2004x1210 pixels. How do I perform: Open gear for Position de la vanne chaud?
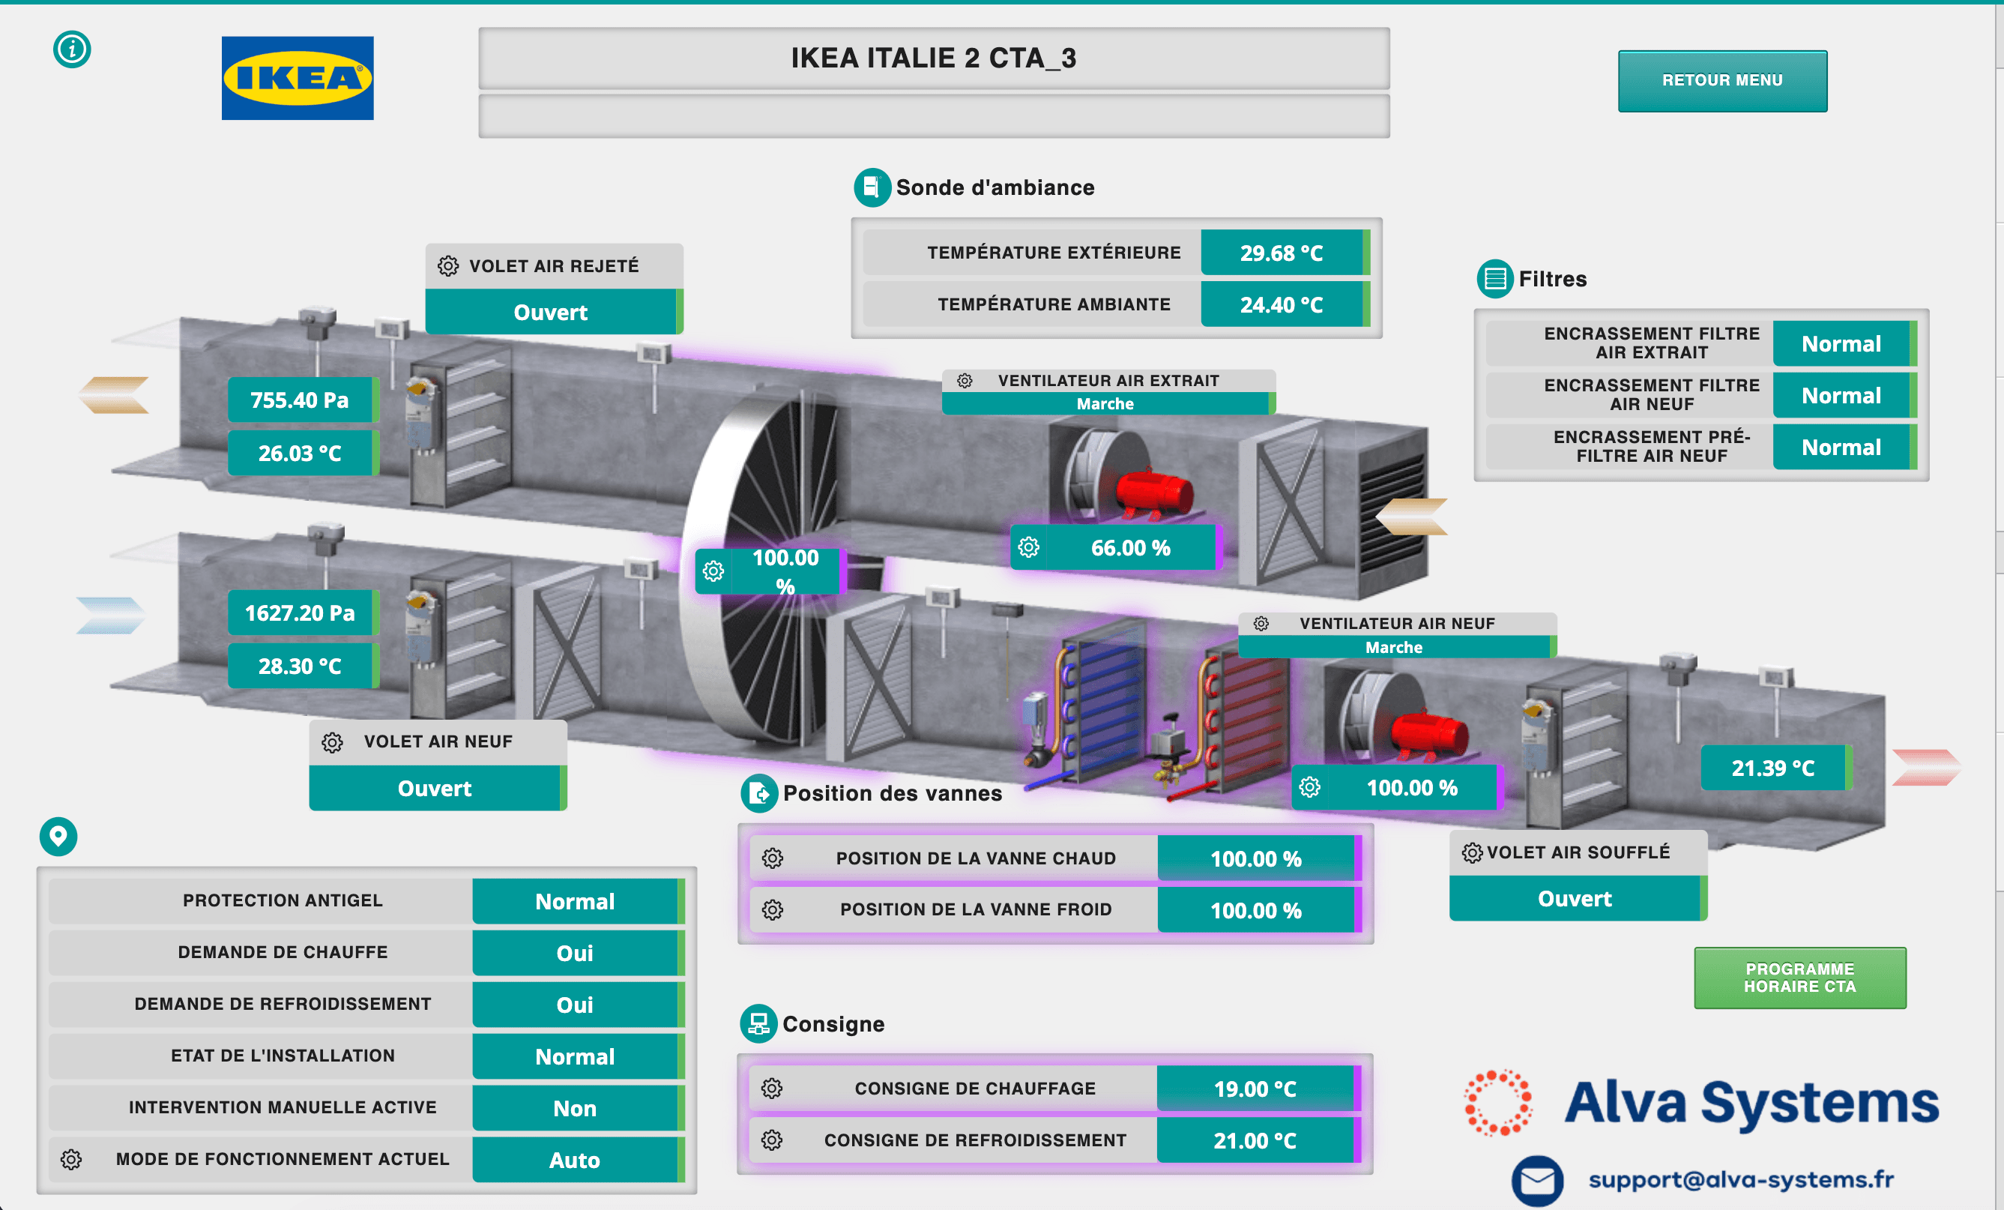(x=773, y=858)
